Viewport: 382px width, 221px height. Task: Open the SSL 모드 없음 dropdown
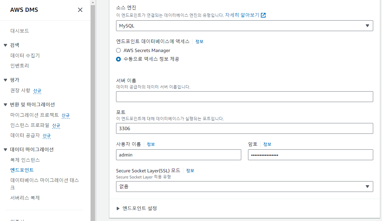[244, 187]
